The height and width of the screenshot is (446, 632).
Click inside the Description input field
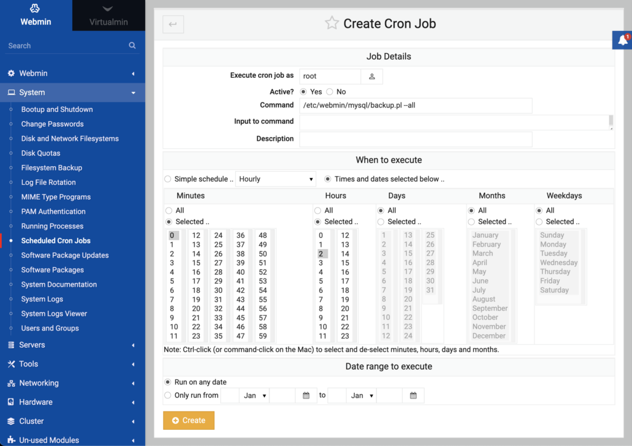pos(415,138)
